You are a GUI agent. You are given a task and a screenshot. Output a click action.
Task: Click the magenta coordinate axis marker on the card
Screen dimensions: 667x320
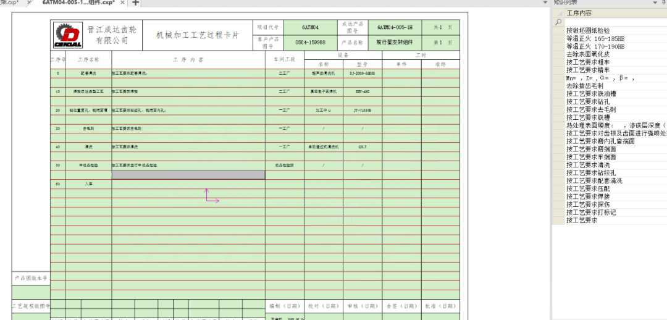212,196
